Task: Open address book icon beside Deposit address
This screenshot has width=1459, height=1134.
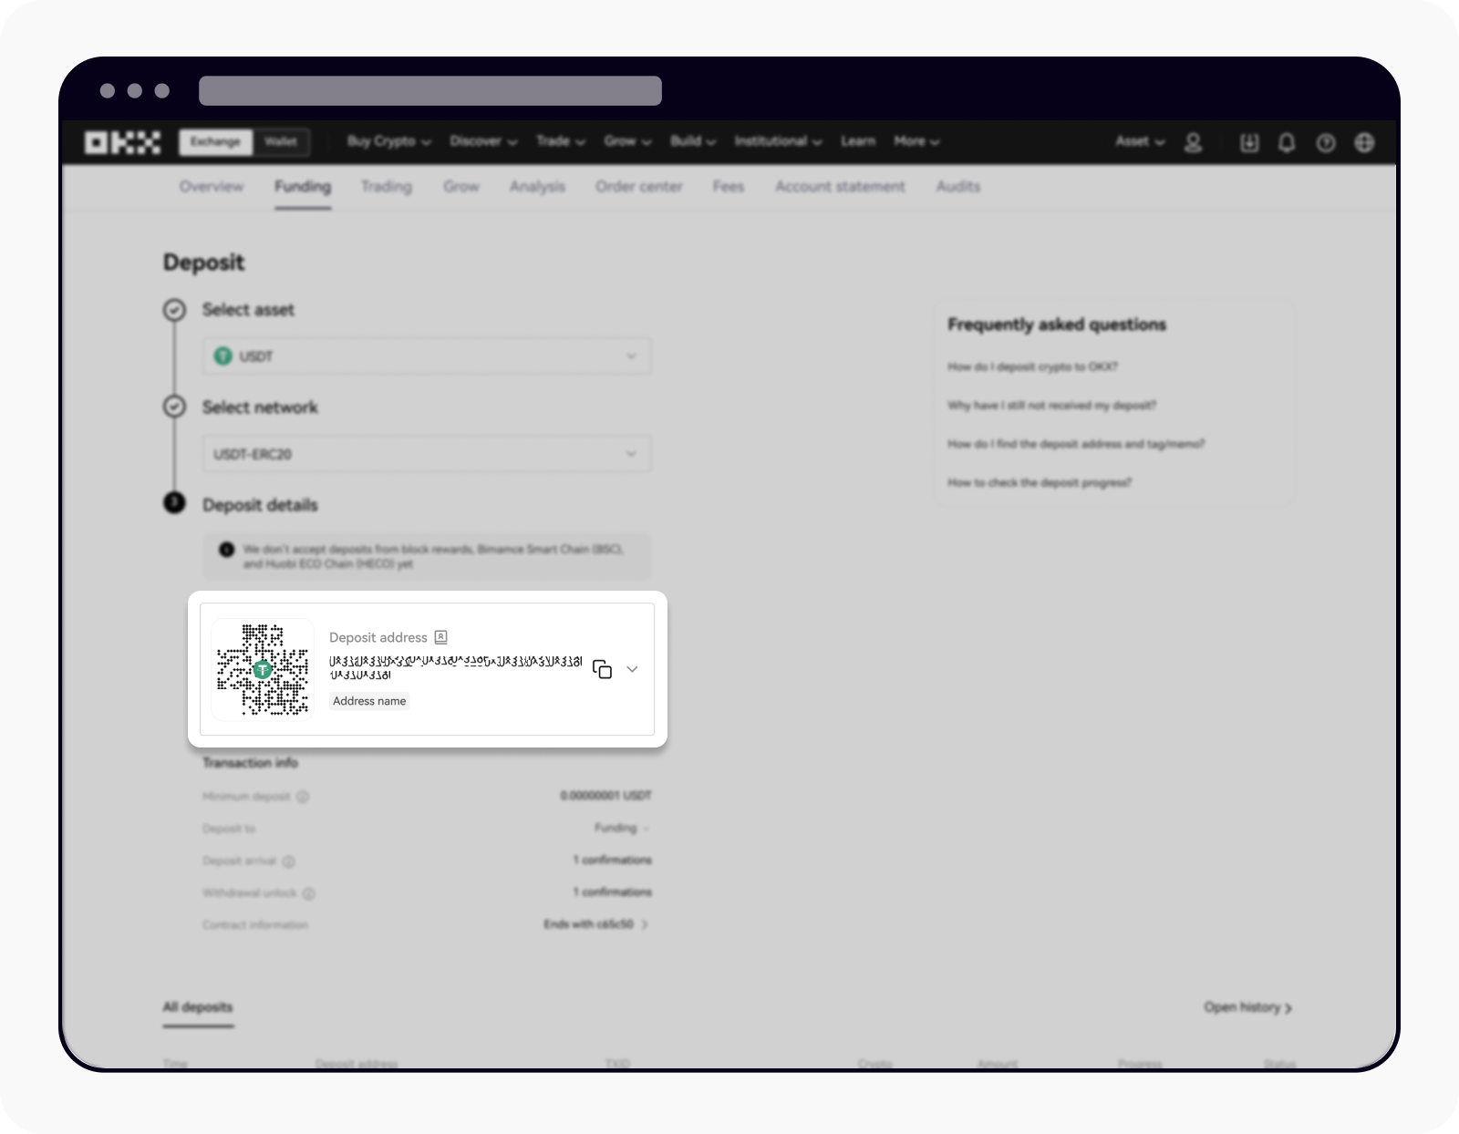Action: click(441, 637)
